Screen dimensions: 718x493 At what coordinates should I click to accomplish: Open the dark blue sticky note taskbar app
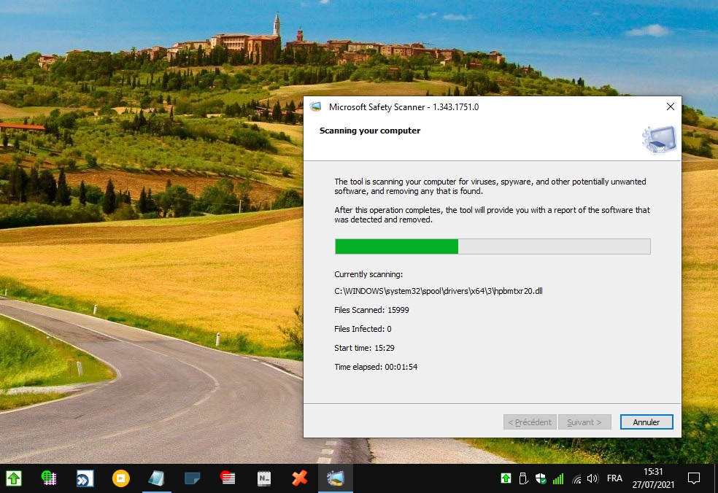pos(193,478)
